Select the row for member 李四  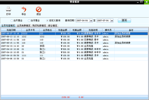click(74, 46)
